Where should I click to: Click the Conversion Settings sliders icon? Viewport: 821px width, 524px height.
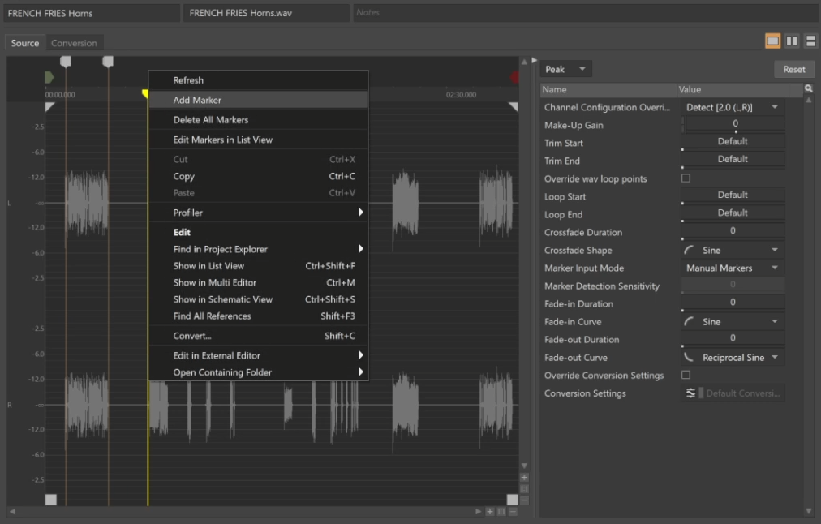click(690, 393)
